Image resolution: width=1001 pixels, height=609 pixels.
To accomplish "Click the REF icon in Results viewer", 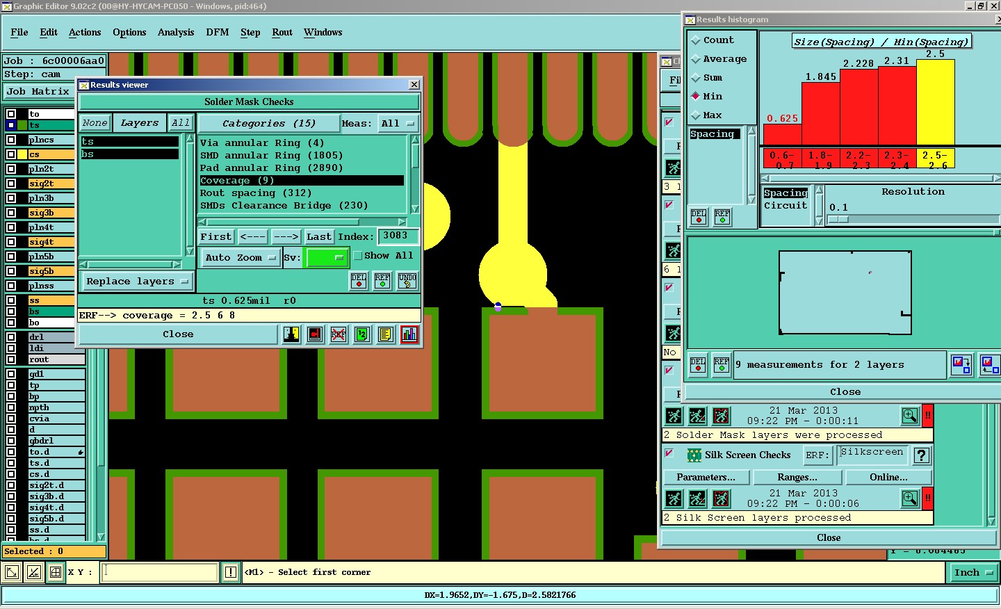I will (382, 281).
